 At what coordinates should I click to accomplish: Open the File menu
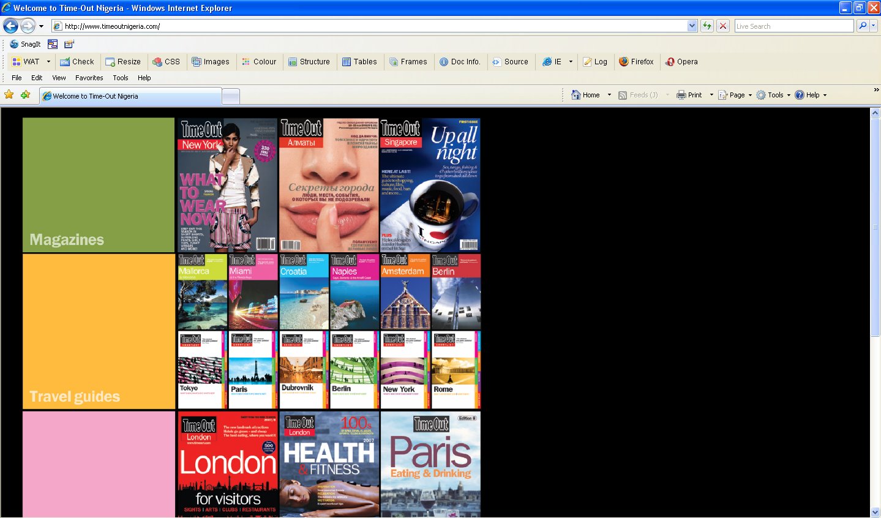coord(17,78)
